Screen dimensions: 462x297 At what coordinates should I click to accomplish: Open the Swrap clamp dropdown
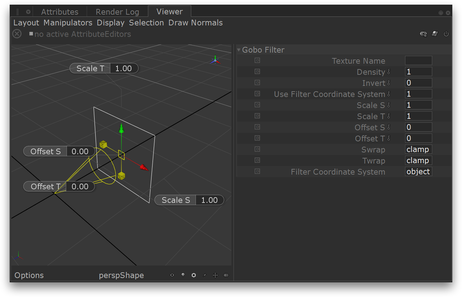pyautogui.click(x=418, y=150)
